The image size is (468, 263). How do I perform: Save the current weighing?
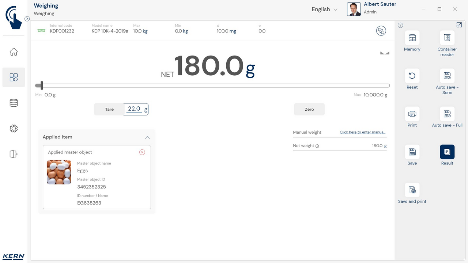pos(412,152)
